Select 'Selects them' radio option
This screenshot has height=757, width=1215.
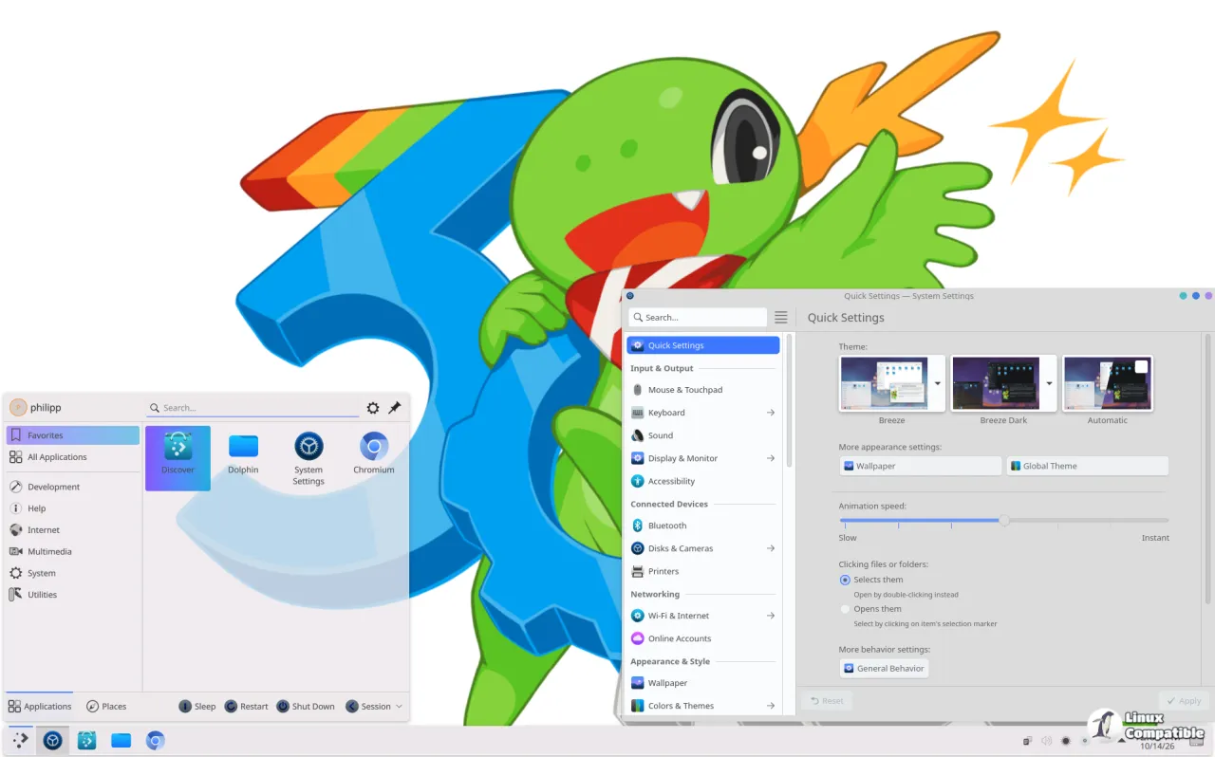pyautogui.click(x=845, y=580)
